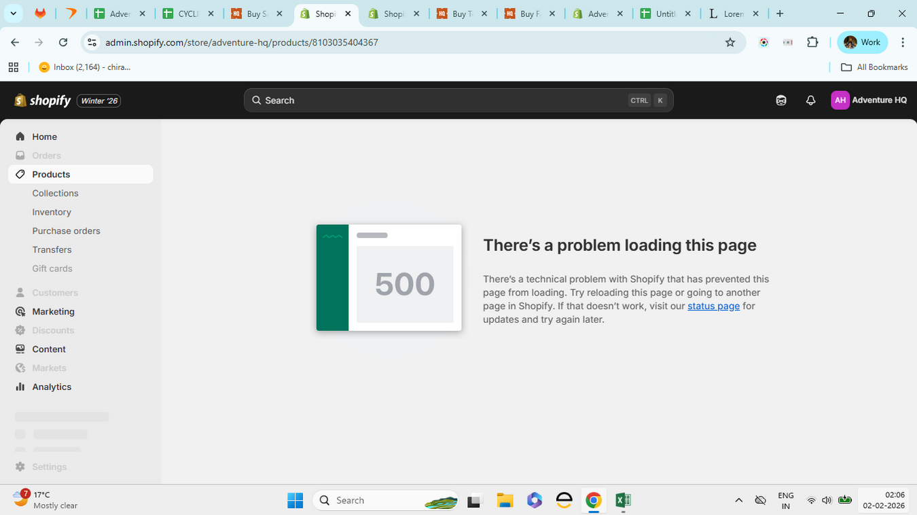This screenshot has height=515, width=917.
Task: Focus the Shopify admin Search field
Action: click(x=458, y=101)
